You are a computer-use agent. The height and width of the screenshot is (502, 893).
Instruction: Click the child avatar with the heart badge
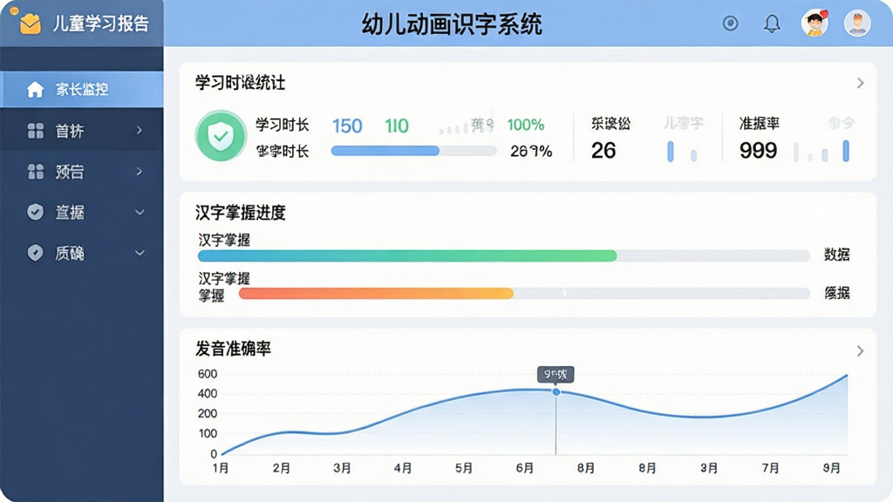(815, 24)
